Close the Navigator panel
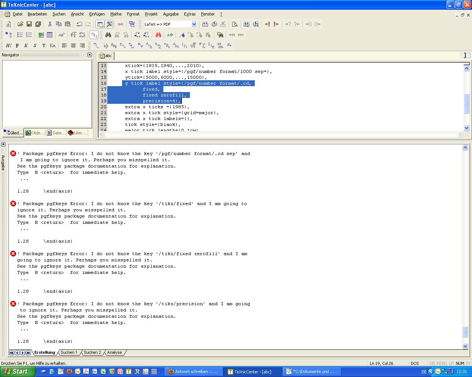This screenshot has height=377, width=472. click(x=89, y=55)
